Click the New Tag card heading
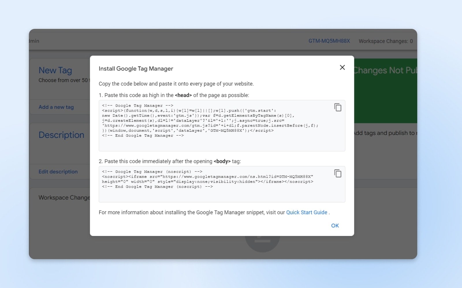The image size is (462, 288). coord(55,70)
